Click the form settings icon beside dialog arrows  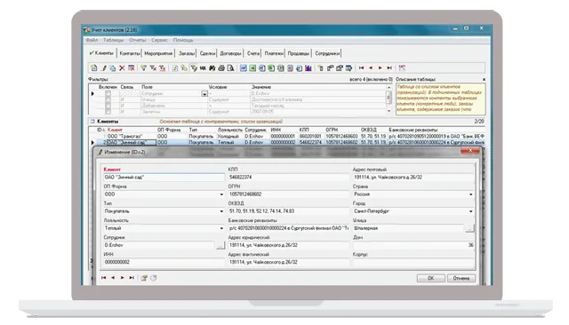(144, 278)
